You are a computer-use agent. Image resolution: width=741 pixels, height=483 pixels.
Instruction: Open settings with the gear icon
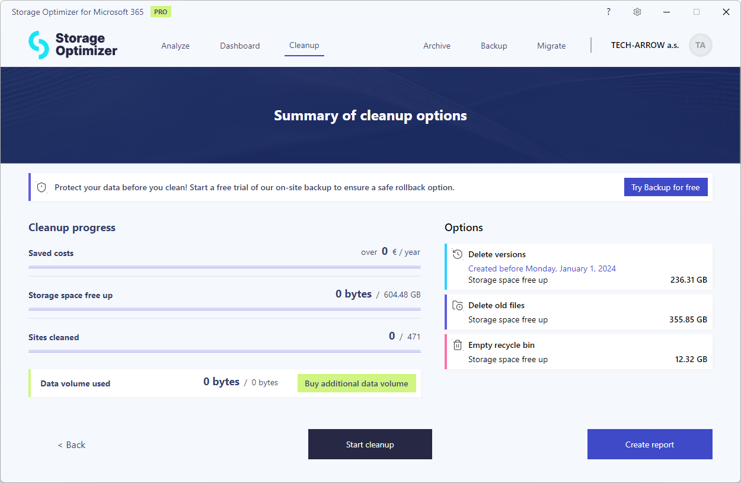636,11
